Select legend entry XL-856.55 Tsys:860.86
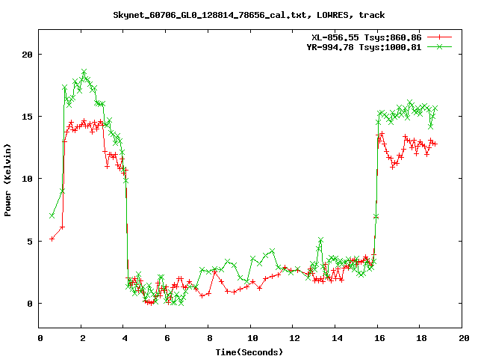The image size is (478, 359). click(366, 37)
